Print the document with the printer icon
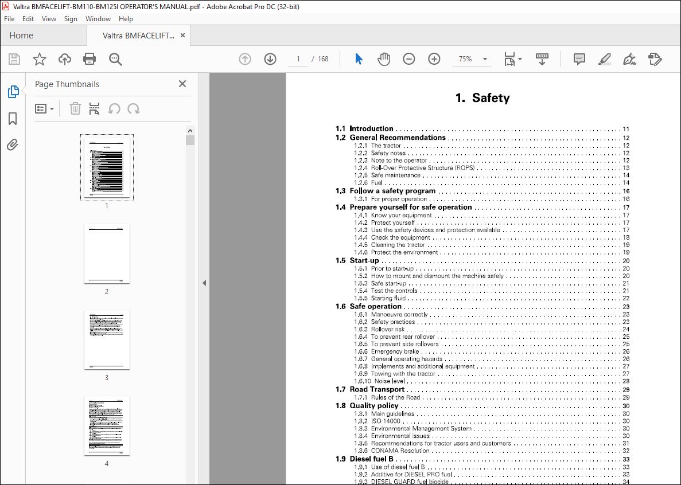 point(89,59)
